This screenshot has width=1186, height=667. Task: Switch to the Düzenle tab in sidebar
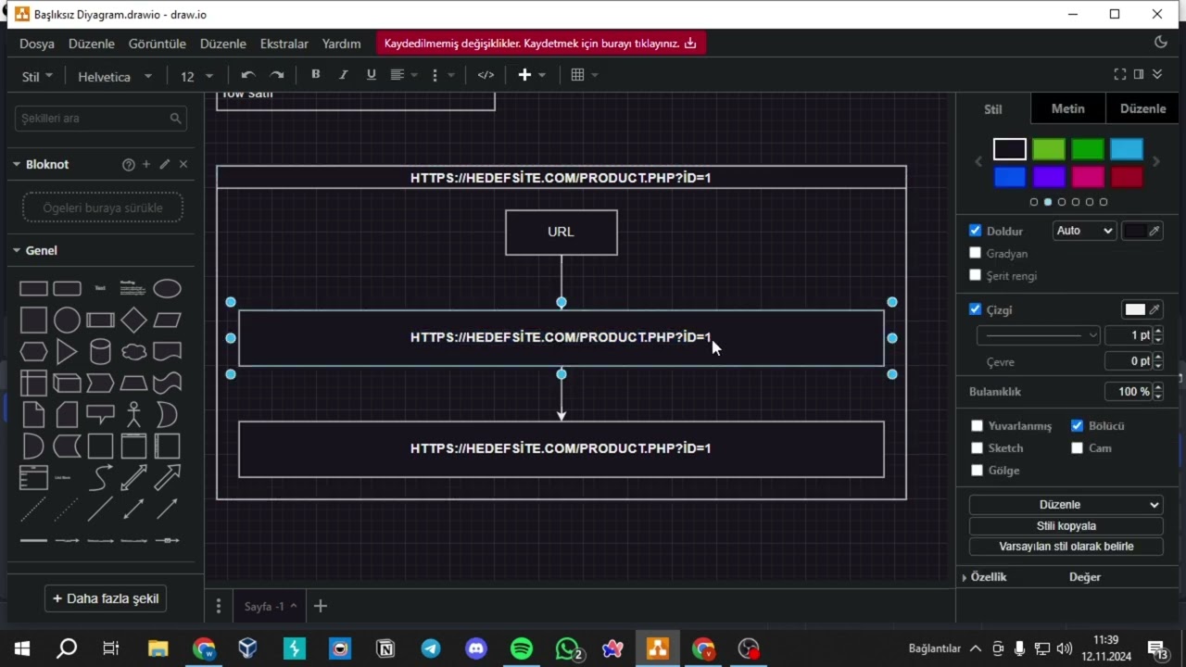tap(1142, 108)
